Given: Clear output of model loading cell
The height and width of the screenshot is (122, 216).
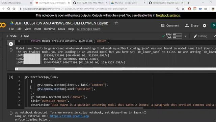Looking at the screenshot, I should (11, 50).
